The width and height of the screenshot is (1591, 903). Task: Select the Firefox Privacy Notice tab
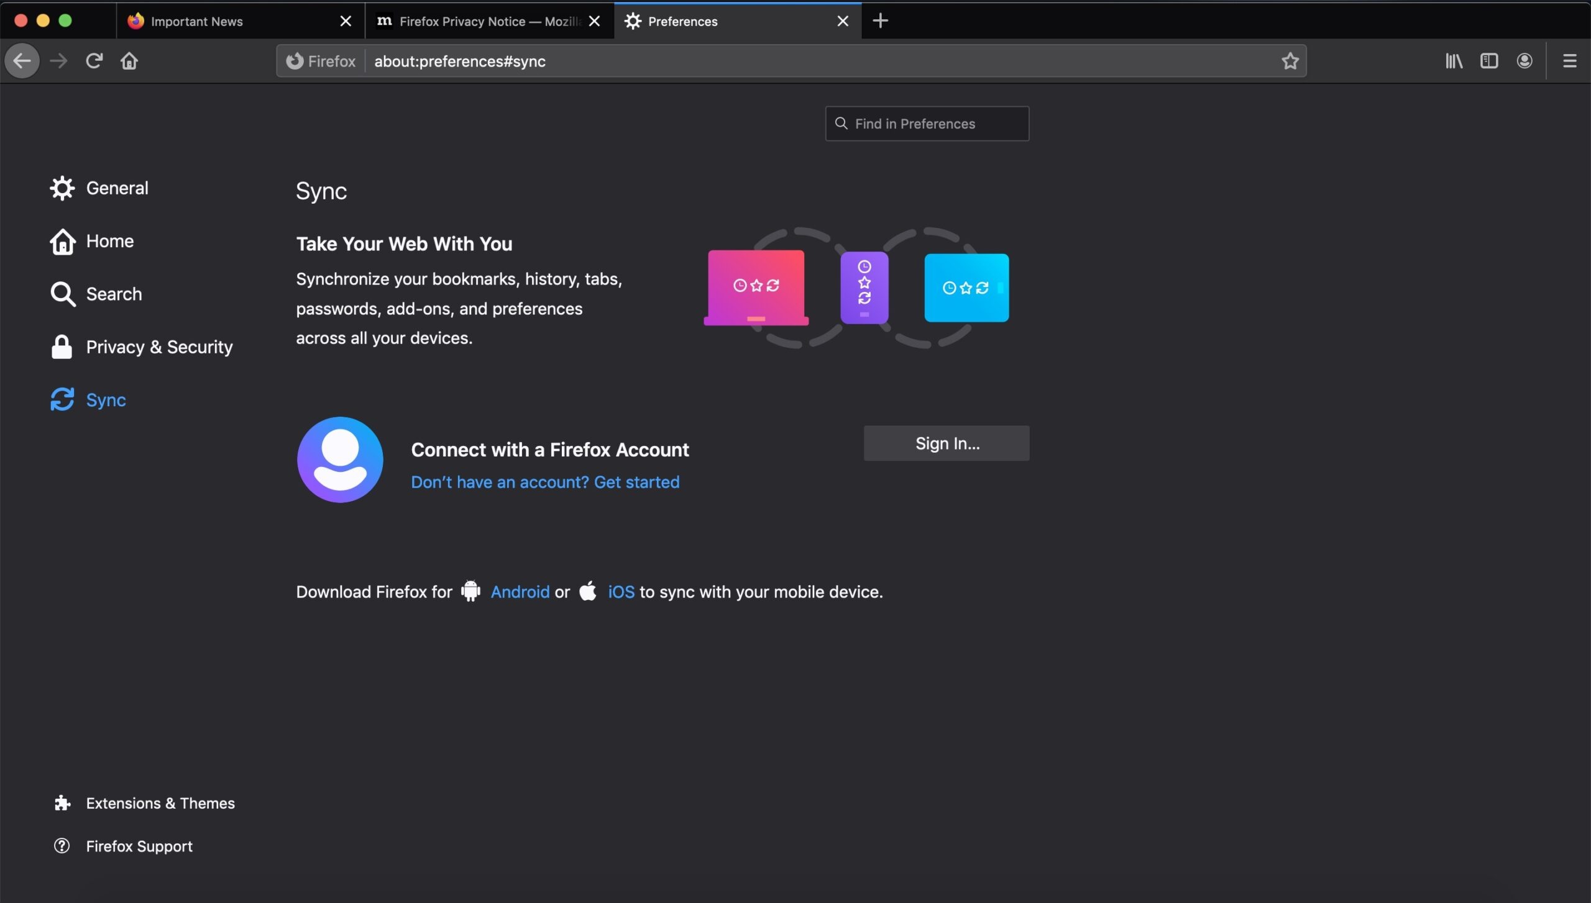pos(484,20)
